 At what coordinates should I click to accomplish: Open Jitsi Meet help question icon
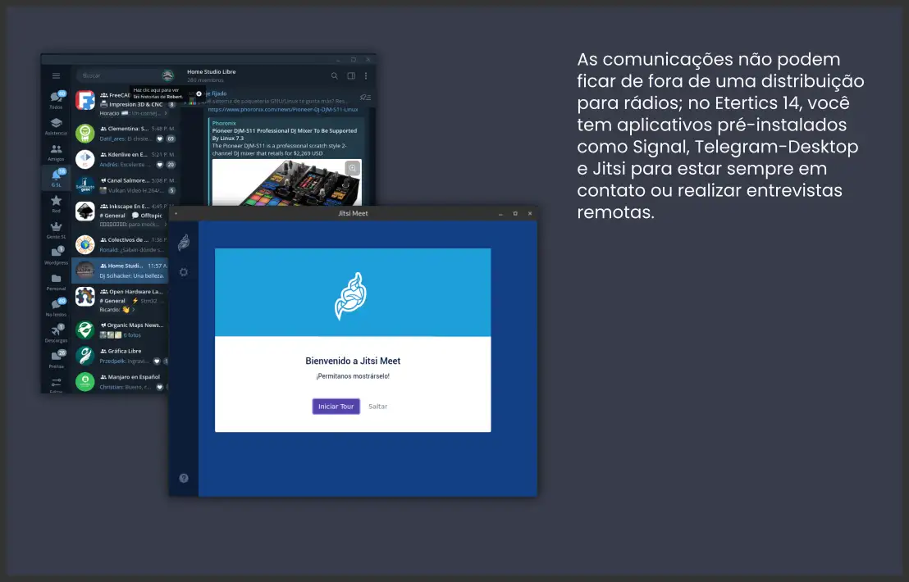(x=184, y=479)
